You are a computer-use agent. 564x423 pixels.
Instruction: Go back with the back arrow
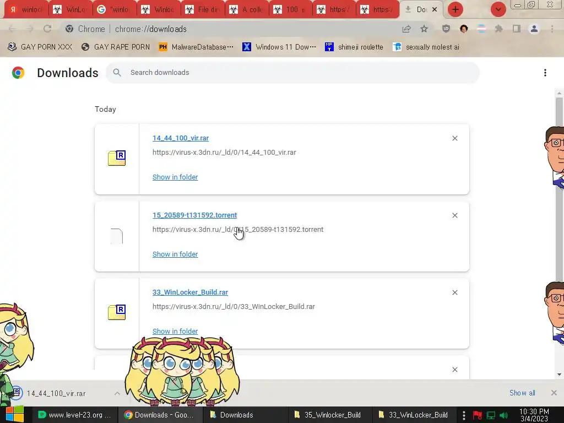point(12,29)
